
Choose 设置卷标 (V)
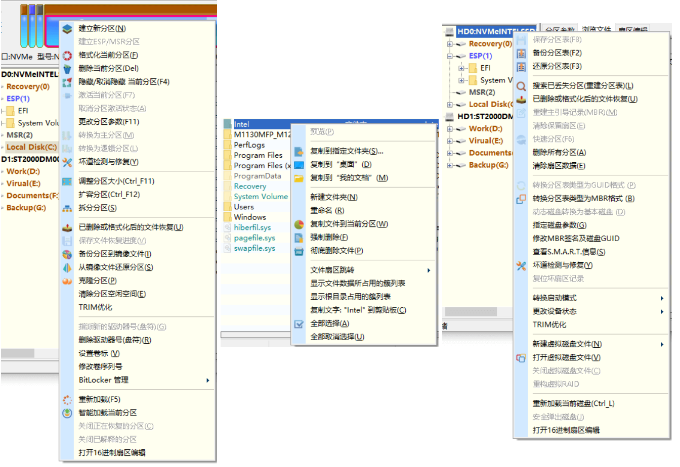click(99, 354)
